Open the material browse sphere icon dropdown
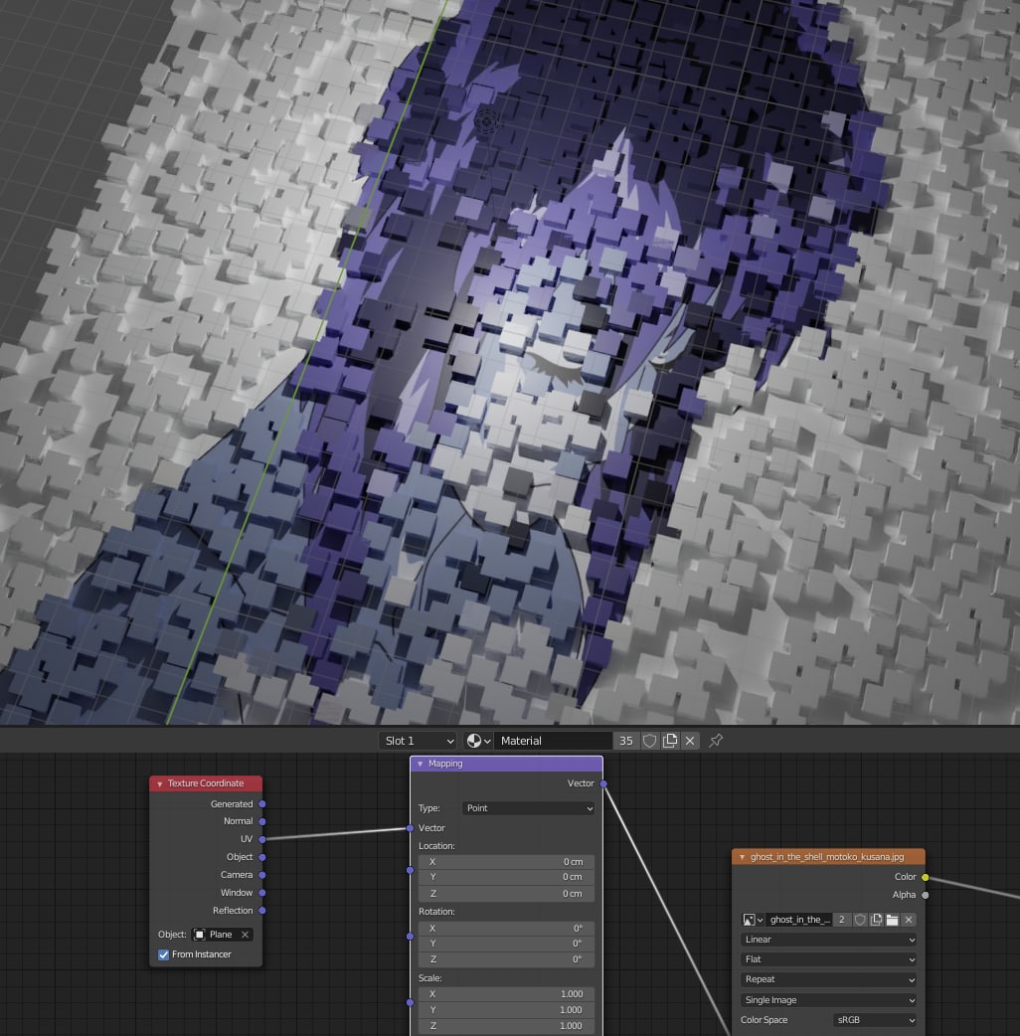The width and height of the screenshot is (1020, 1036). pos(478,741)
